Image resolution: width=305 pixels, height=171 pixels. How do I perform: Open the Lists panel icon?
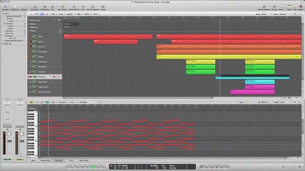(295, 8)
